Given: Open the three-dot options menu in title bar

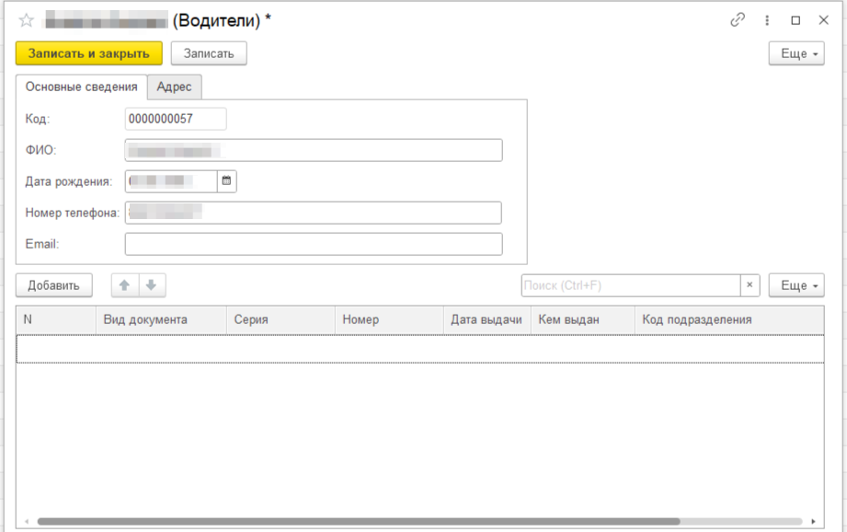Looking at the screenshot, I should pyautogui.click(x=767, y=20).
